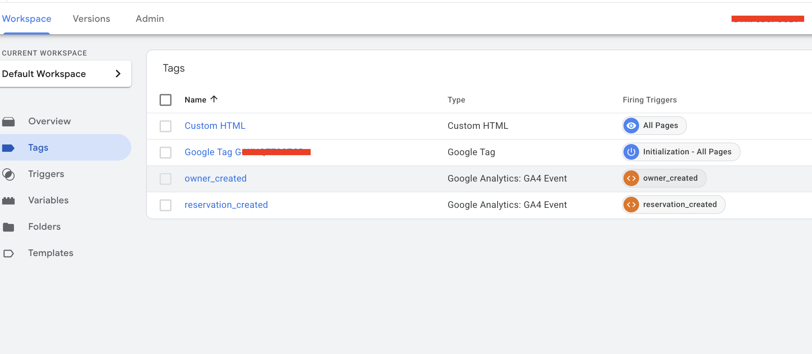Open the Admin tab
812x354 pixels.
tap(150, 19)
